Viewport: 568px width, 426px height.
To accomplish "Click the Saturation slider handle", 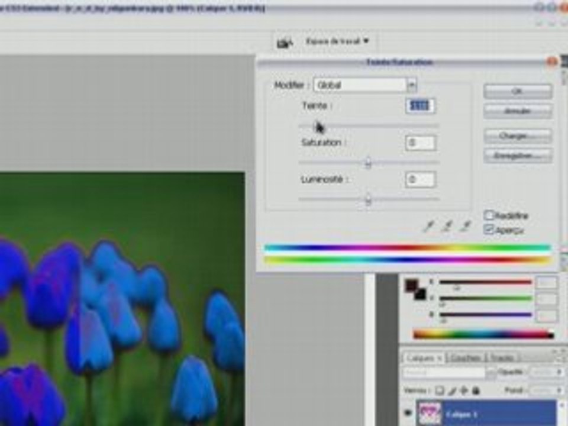I will (x=368, y=163).
